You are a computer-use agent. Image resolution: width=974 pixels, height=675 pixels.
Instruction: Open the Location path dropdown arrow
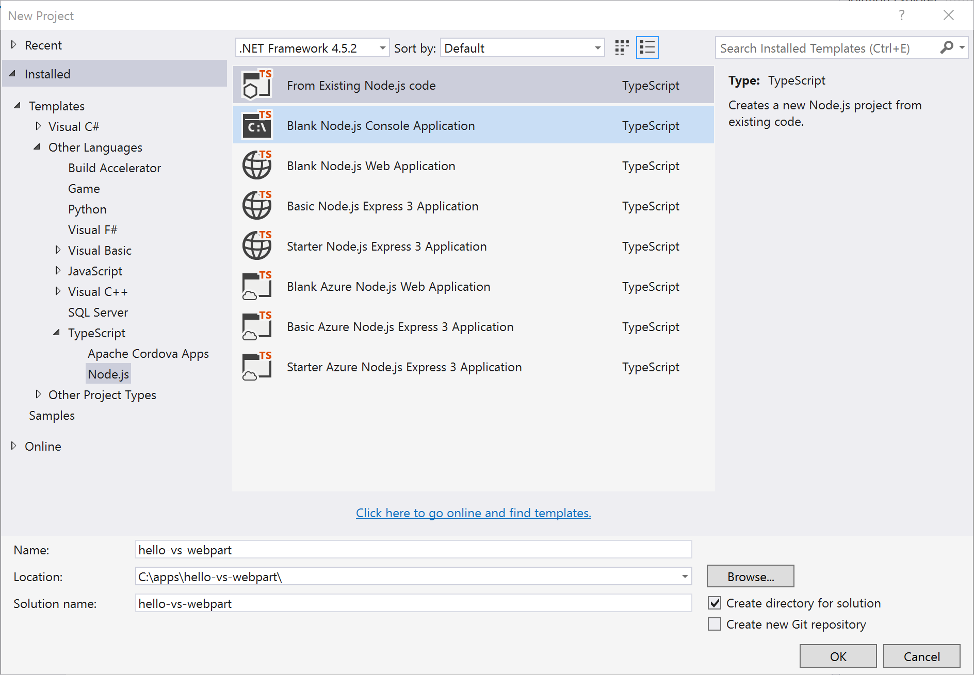click(685, 577)
